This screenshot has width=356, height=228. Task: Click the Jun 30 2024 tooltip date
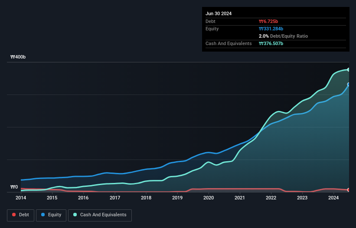pyautogui.click(x=219, y=13)
